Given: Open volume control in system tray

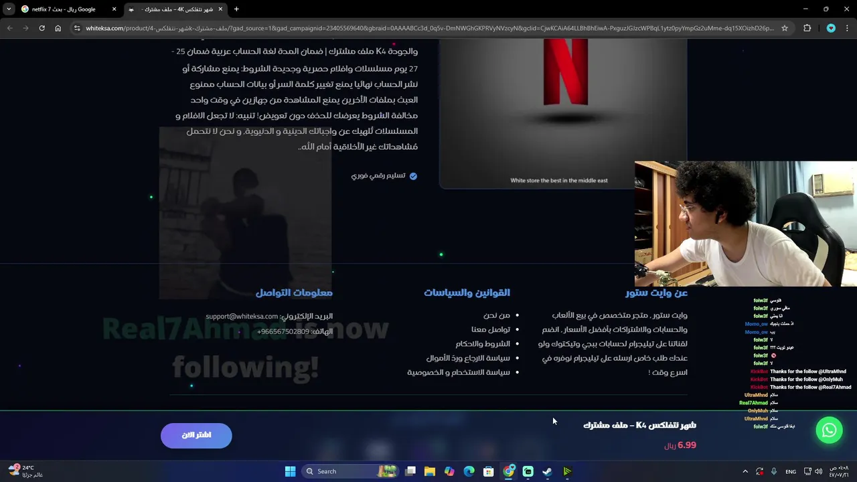Looking at the screenshot, I should coord(818,471).
